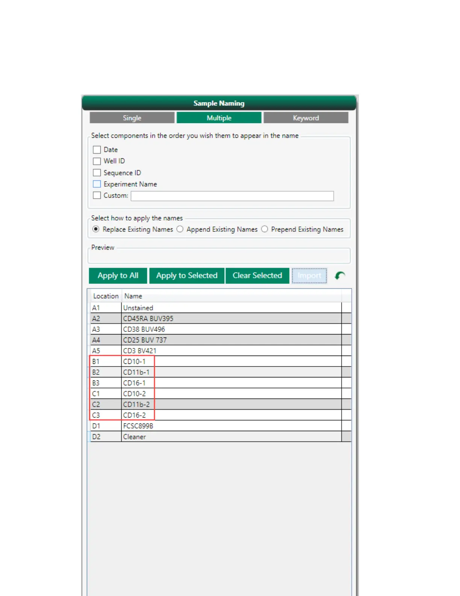Select location cell B1
This screenshot has width=460, height=596.
click(106, 362)
